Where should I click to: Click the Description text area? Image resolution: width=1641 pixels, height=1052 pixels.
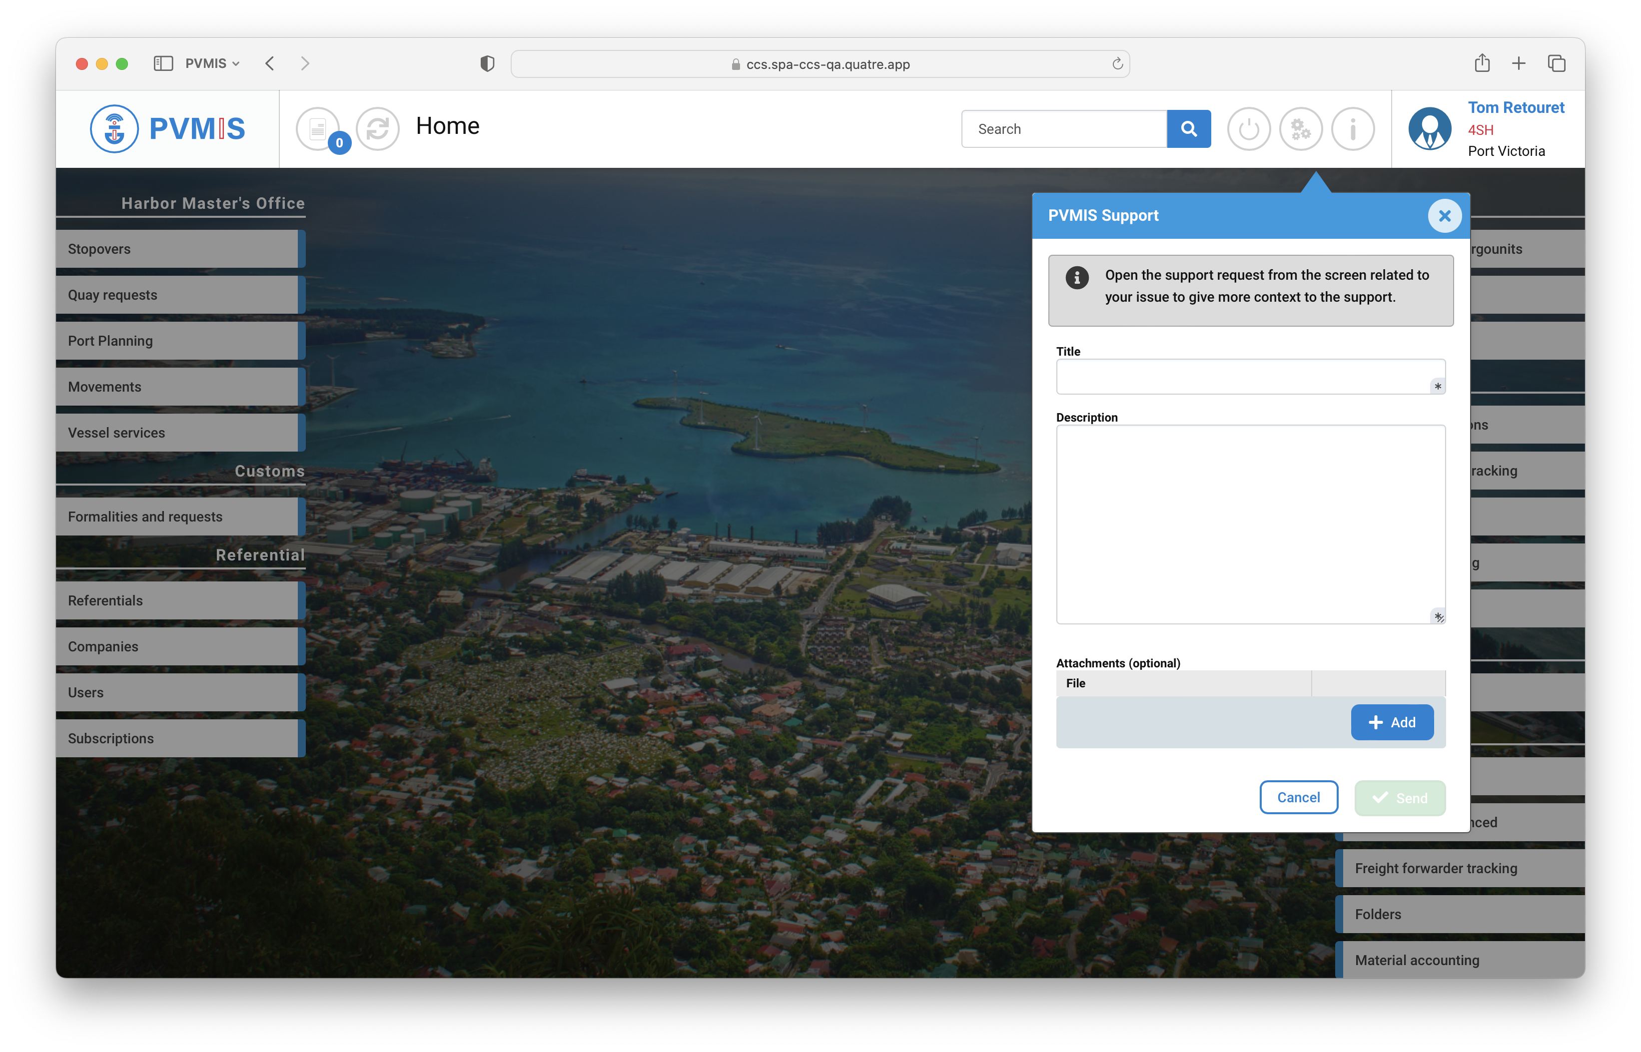(x=1250, y=524)
